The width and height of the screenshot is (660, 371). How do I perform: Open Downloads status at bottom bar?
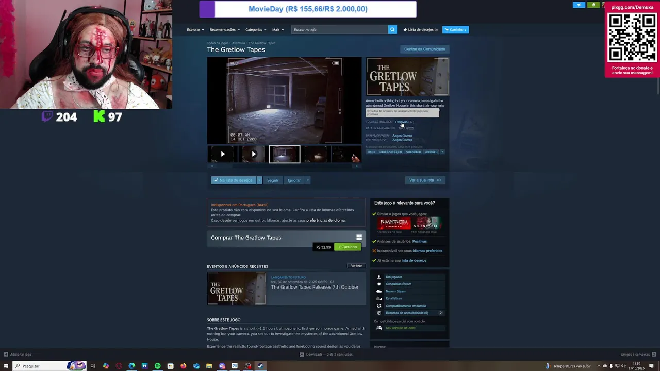(326, 355)
